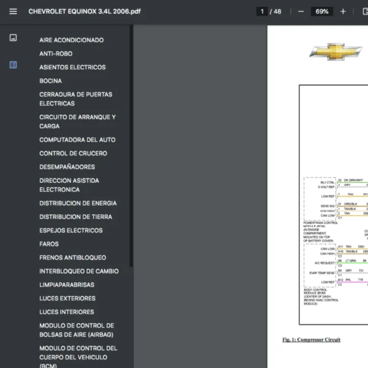The height and width of the screenshot is (368, 368).
Task: Jump to ANTI-ROBO section
Action: [x=56, y=54]
